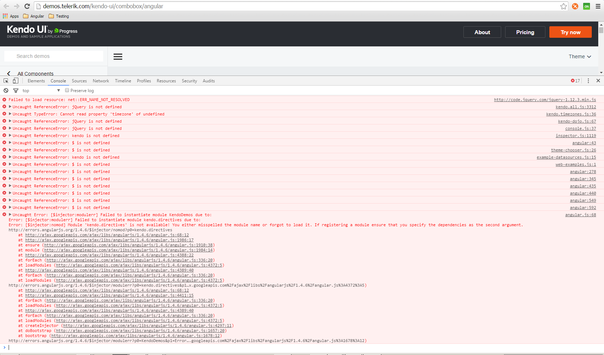Switch to the Elements tab

pos(36,81)
